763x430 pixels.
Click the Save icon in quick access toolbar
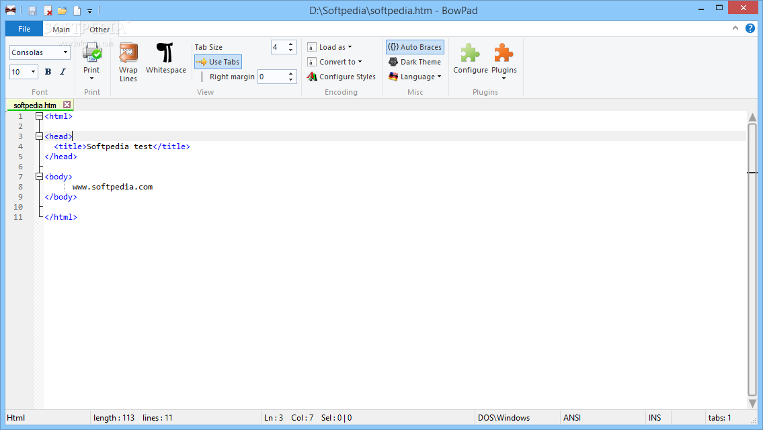pos(32,10)
